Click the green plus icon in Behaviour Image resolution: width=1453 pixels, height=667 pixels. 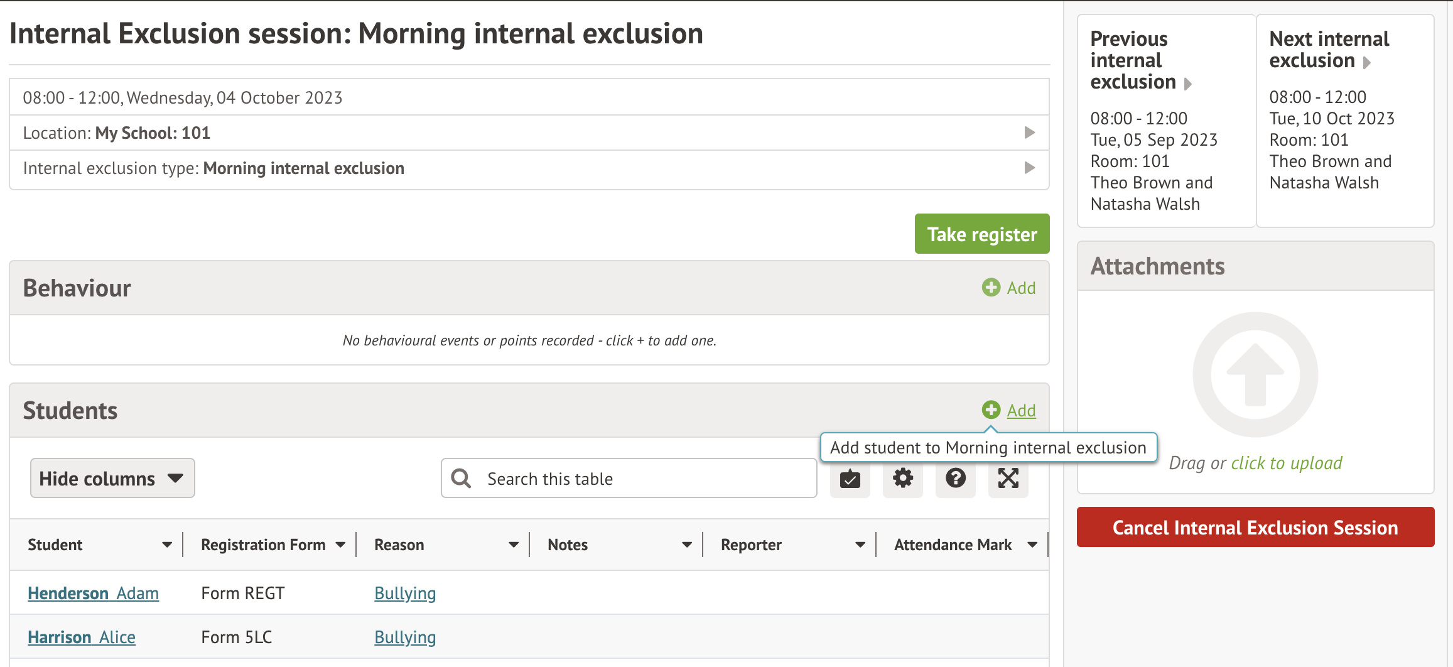(991, 288)
